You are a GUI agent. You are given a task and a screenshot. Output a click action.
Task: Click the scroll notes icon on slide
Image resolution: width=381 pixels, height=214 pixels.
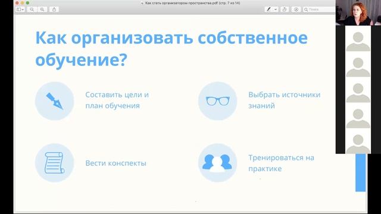54,163
